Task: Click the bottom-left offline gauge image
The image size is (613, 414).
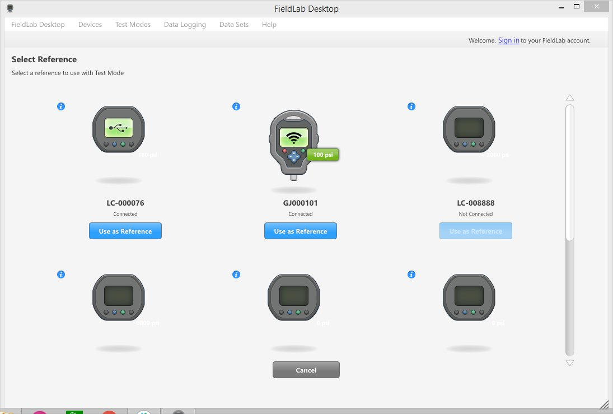Action: [x=119, y=297]
